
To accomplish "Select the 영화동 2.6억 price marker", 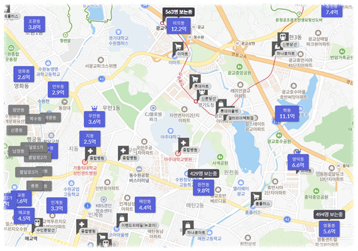I will coord(24,74).
